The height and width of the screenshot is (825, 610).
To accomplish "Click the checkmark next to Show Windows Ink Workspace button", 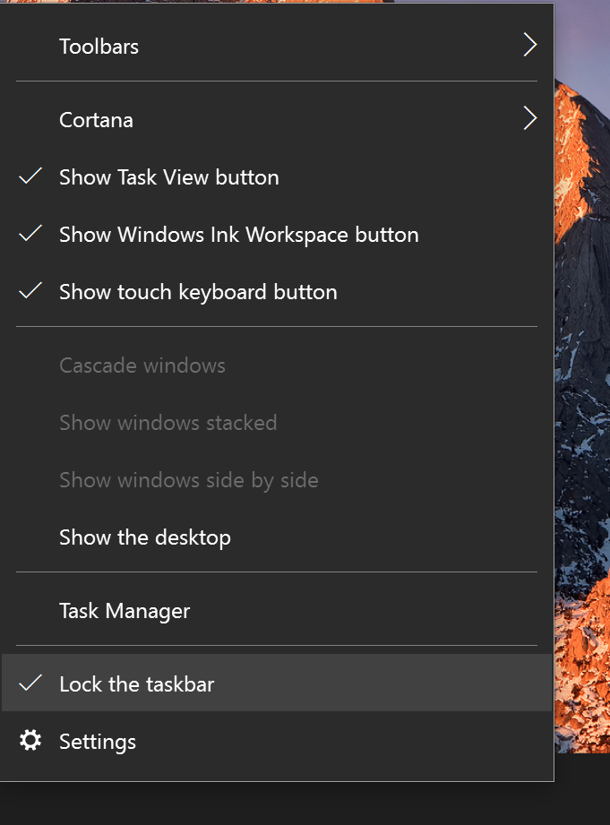I will click(x=30, y=234).
